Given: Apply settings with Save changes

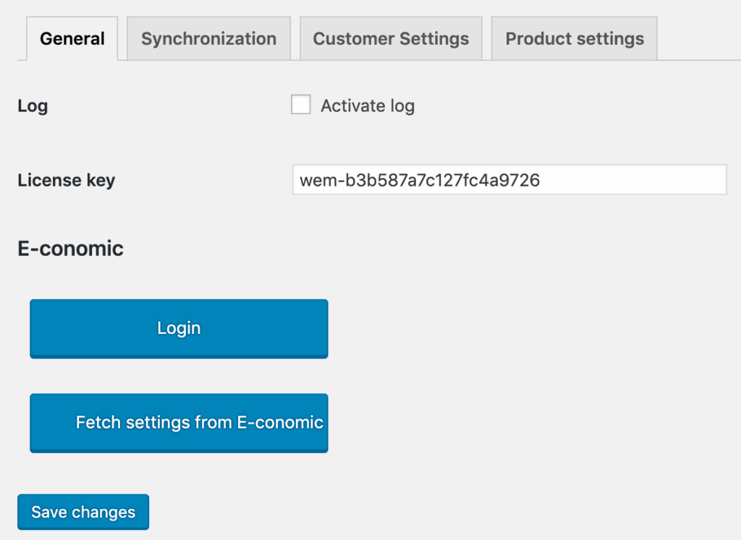Looking at the screenshot, I should coord(83,512).
